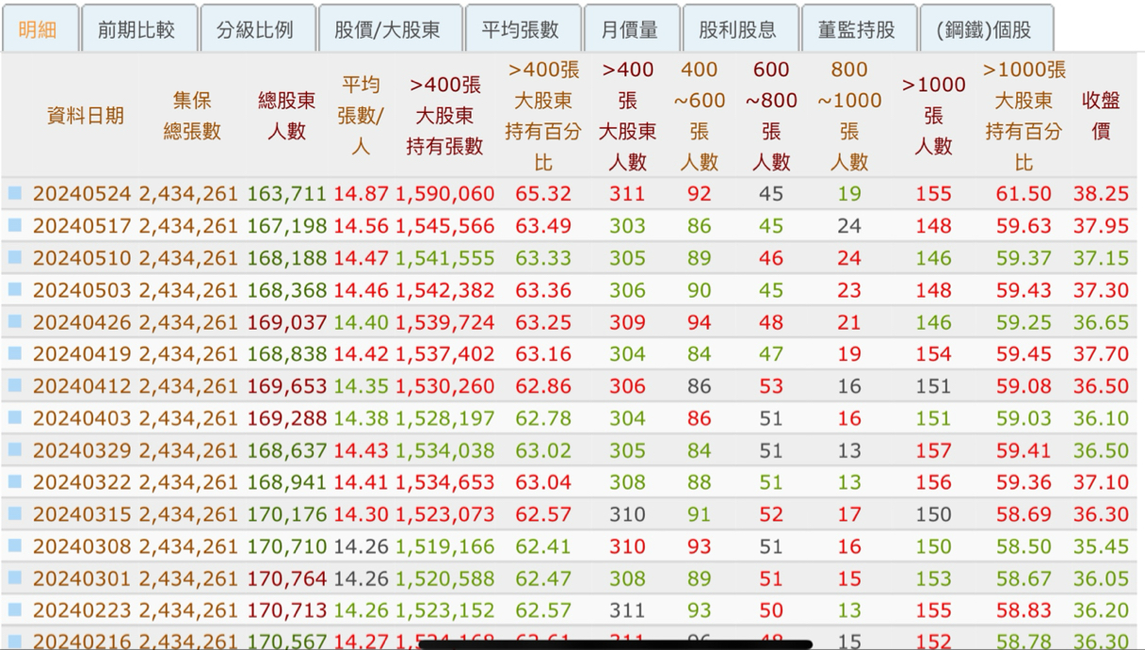Click shareholder count 163,711
This screenshot has width=1145, height=650.
tap(287, 194)
